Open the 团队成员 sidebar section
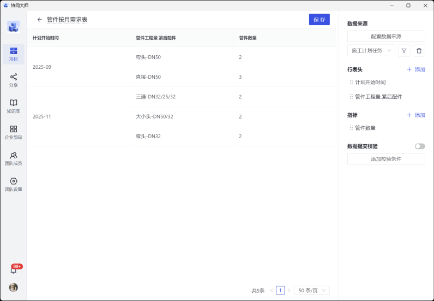434x301 pixels. point(14,158)
